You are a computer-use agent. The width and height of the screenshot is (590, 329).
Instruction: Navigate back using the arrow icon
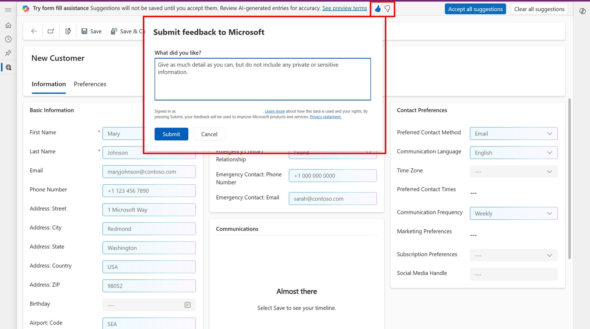pyautogui.click(x=34, y=31)
